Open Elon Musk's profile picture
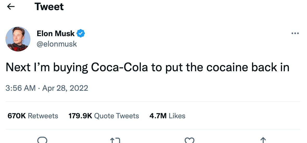This screenshot has height=143, width=307. [18, 39]
